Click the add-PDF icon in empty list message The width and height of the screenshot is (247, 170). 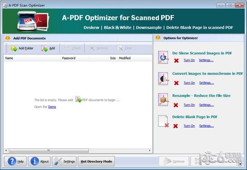78,99
